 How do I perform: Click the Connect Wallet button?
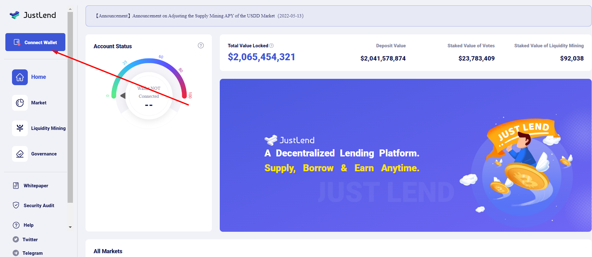click(35, 42)
